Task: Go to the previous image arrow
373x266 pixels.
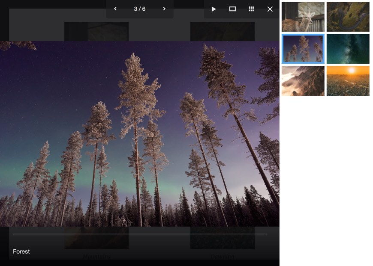Action: pyautogui.click(x=115, y=9)
